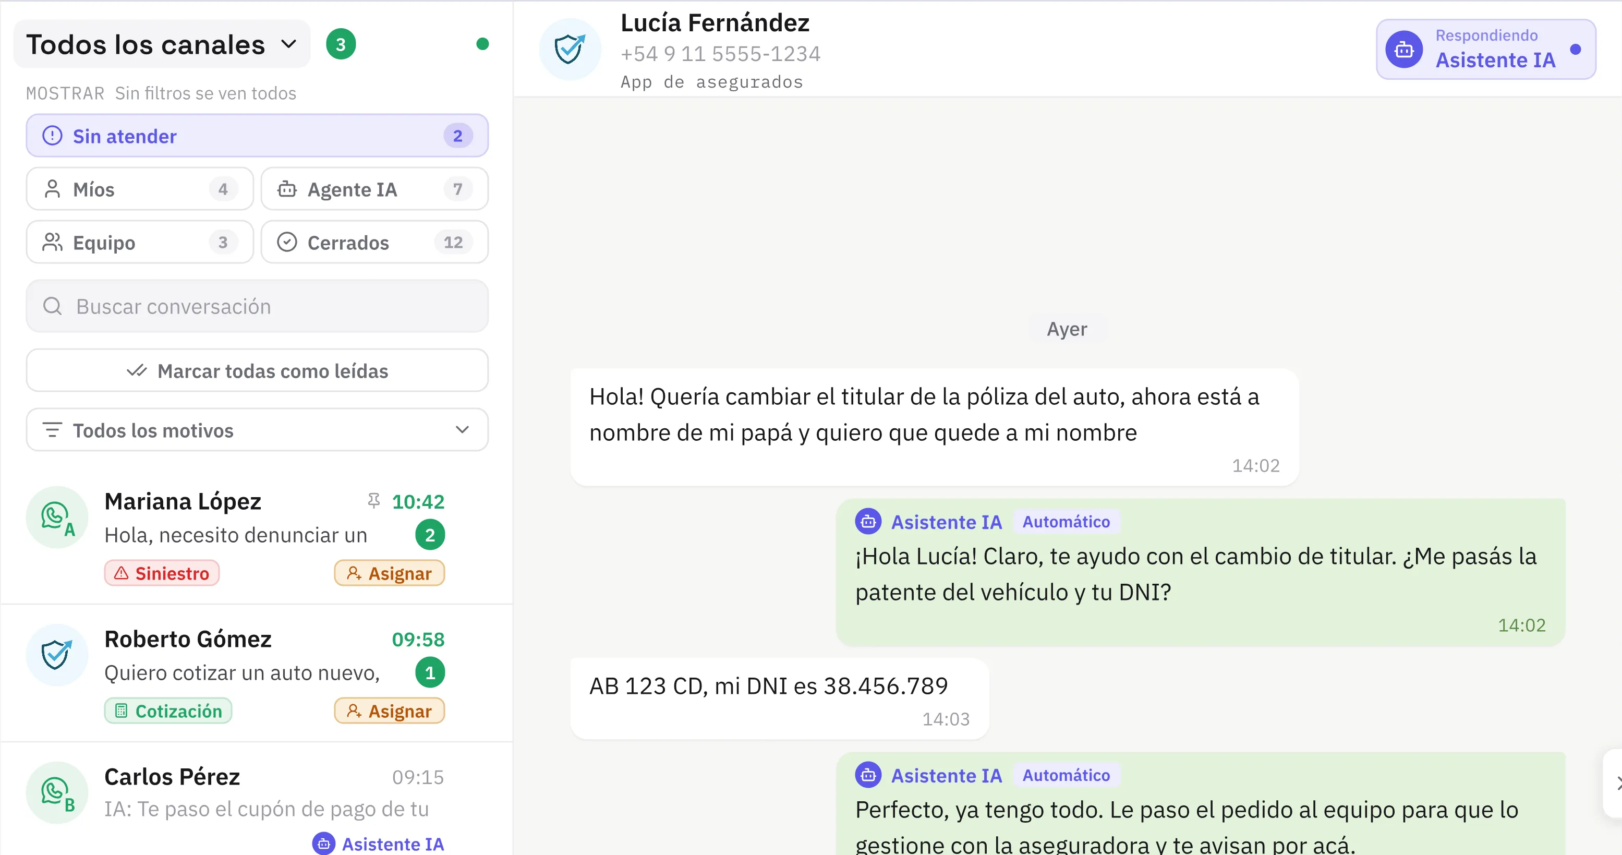Screen dimensions: 1622x855
Task: Click the green unread badge showing 3
Action: (x=341, y=45)
